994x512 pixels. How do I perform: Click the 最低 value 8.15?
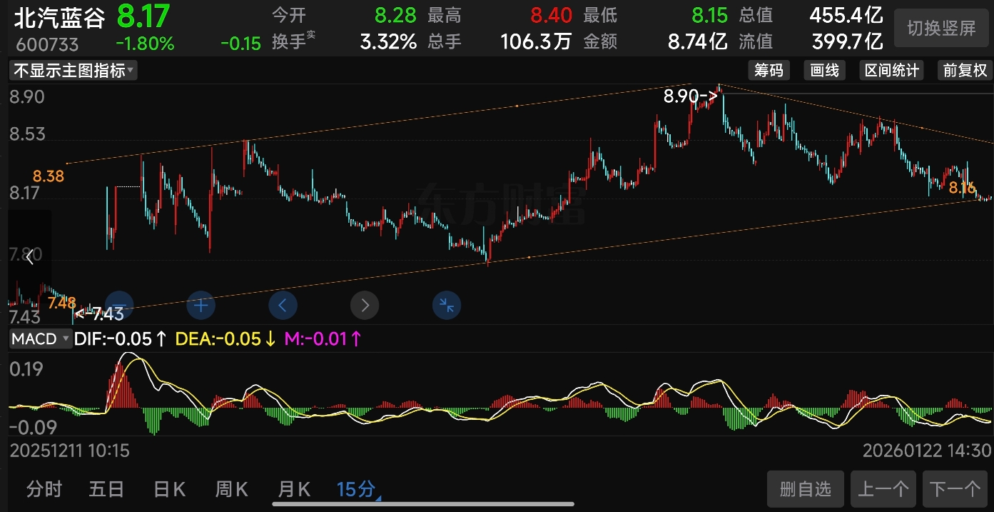tap(709, 14)
